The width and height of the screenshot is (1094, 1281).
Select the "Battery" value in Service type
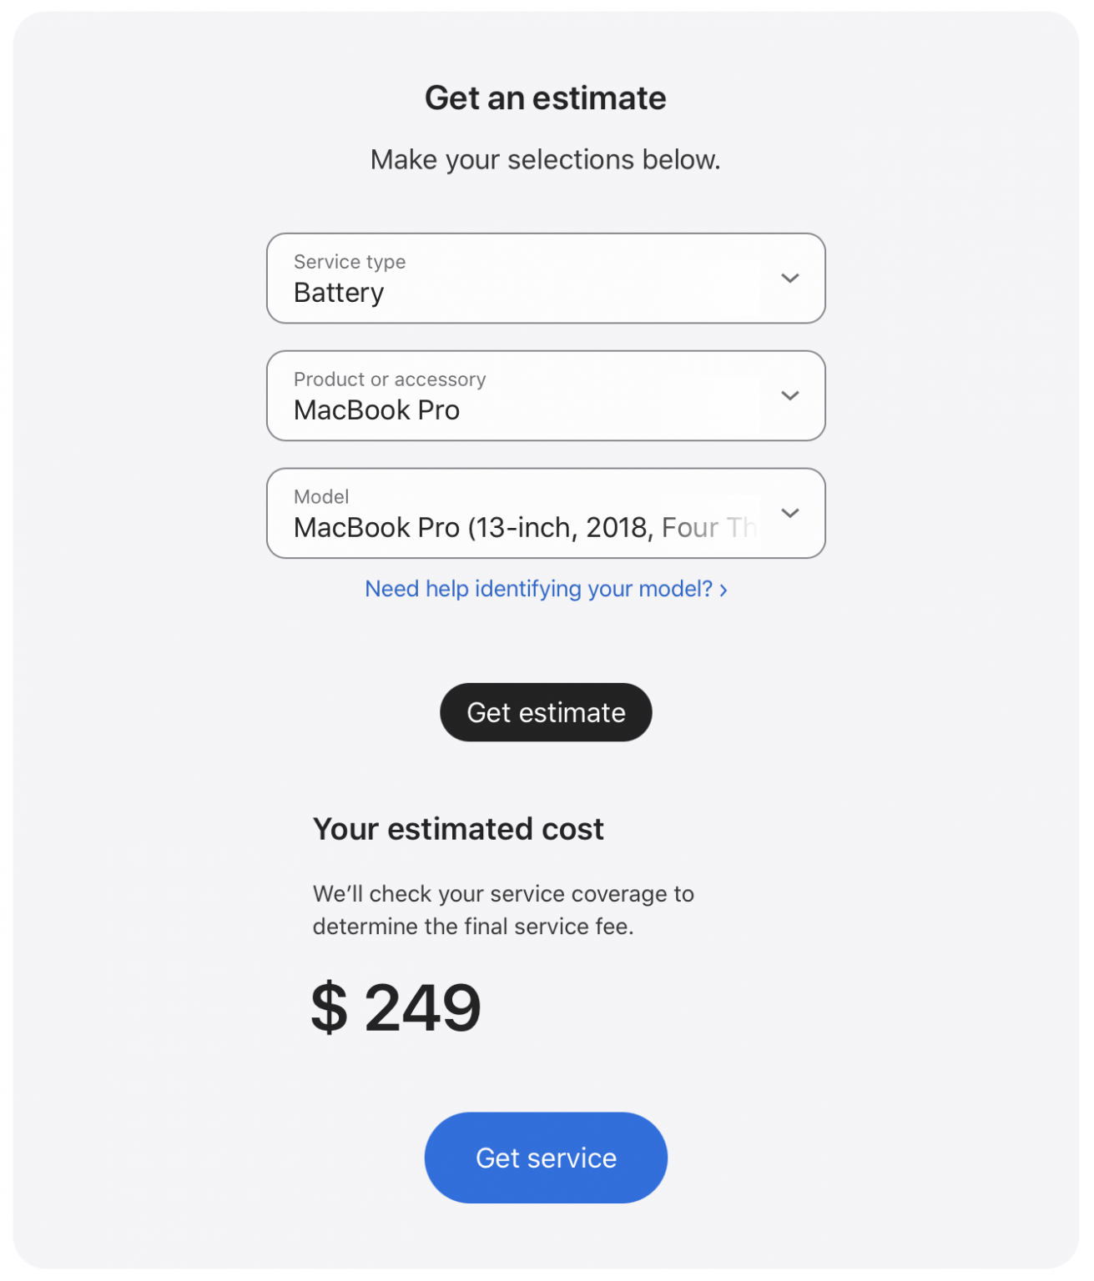[339, 294]
